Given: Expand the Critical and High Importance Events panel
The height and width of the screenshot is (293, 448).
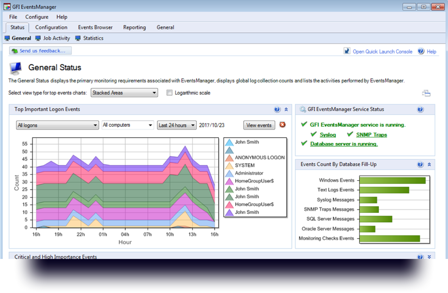Looking at the screenshot, I should (x=429, y=256).
